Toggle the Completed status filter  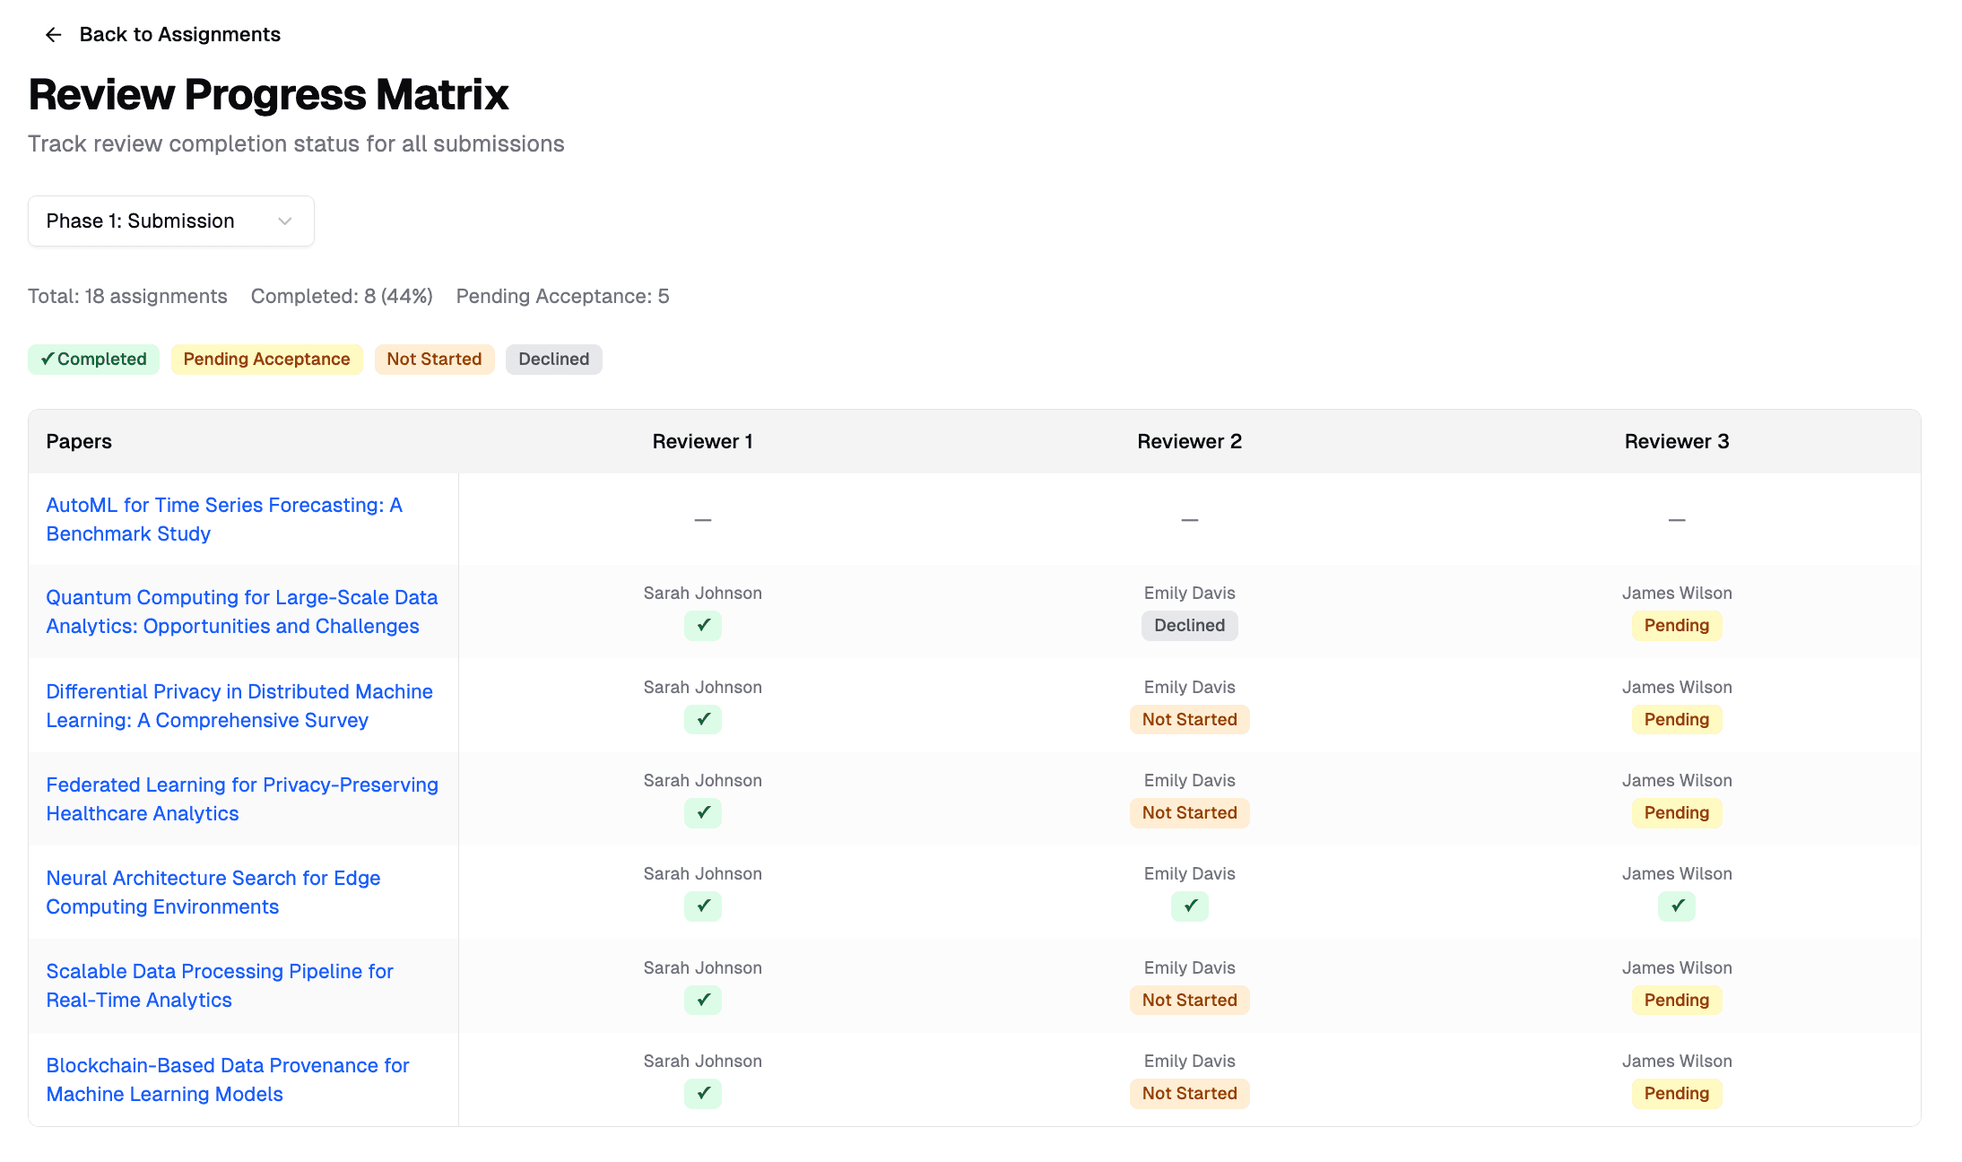click(x=93, y=359)
